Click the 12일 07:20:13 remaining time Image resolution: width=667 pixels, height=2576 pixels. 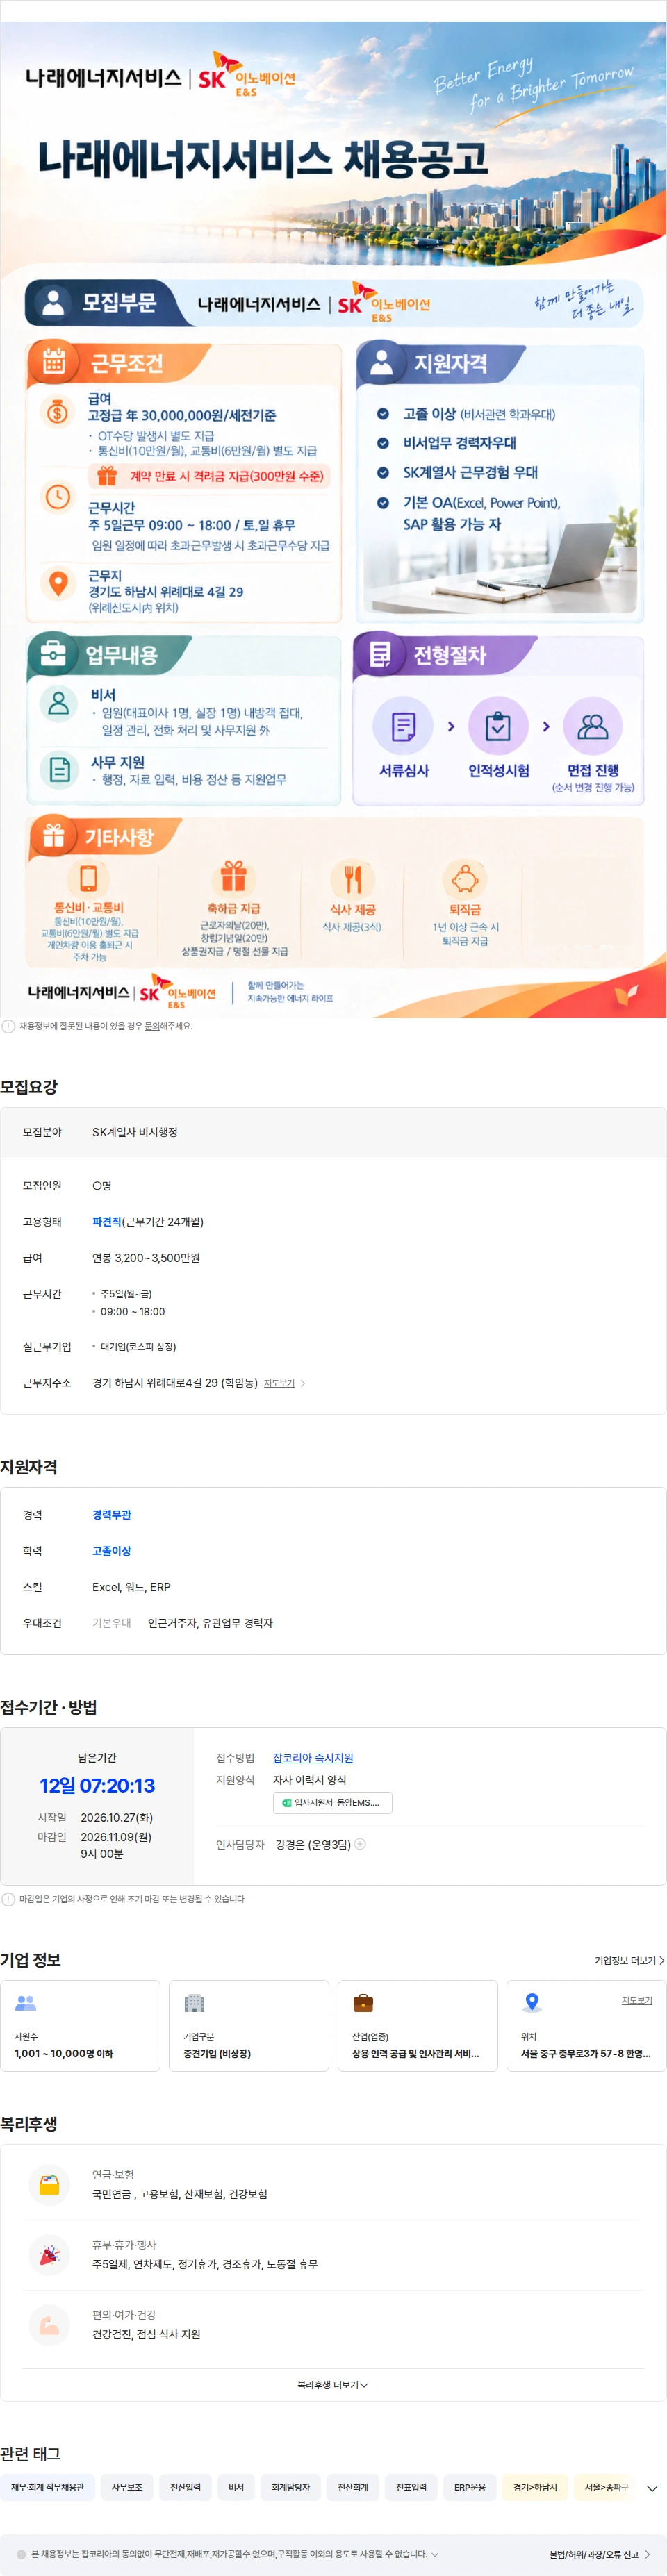coord(97,1786)
